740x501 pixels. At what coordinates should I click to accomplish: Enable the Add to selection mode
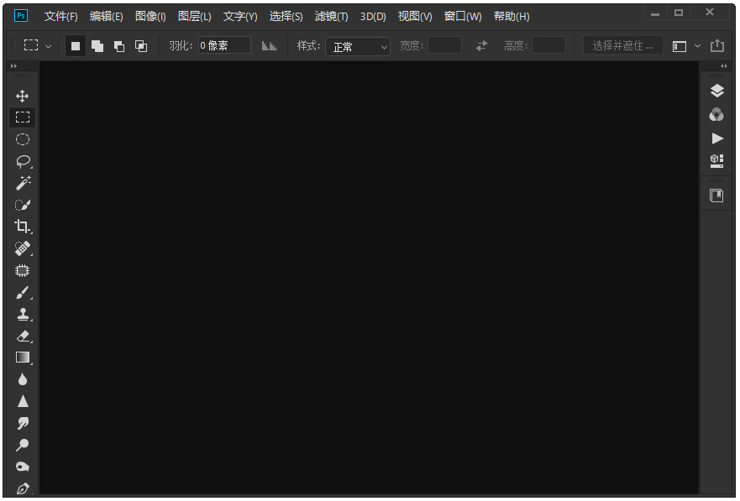[x=97, y=46]
